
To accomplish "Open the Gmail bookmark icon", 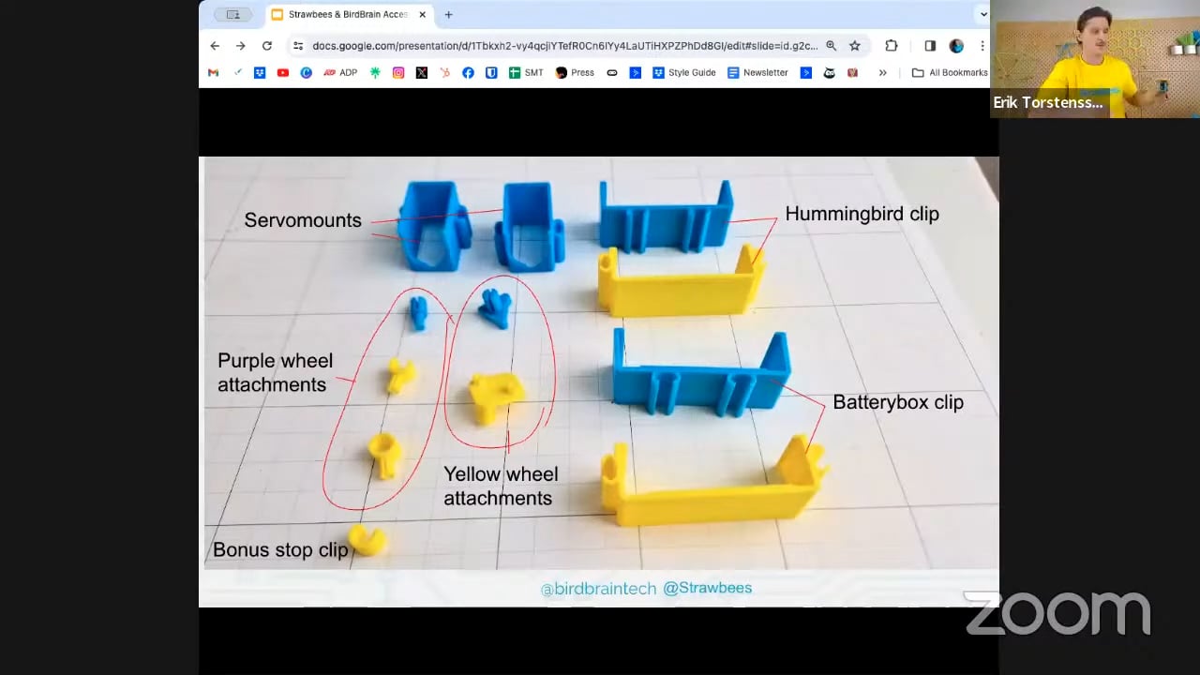I will point(213,72).
